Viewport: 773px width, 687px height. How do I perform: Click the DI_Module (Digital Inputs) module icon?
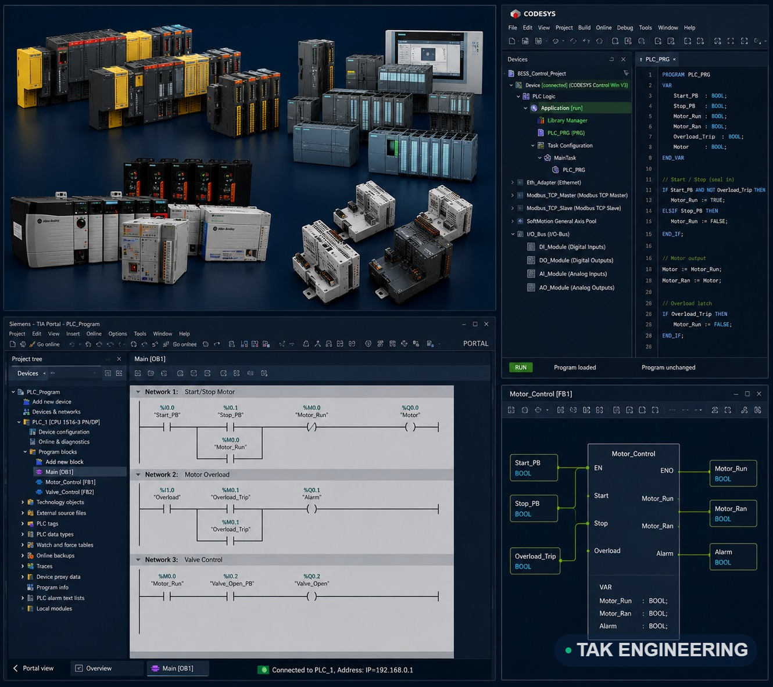pos(531,247)
